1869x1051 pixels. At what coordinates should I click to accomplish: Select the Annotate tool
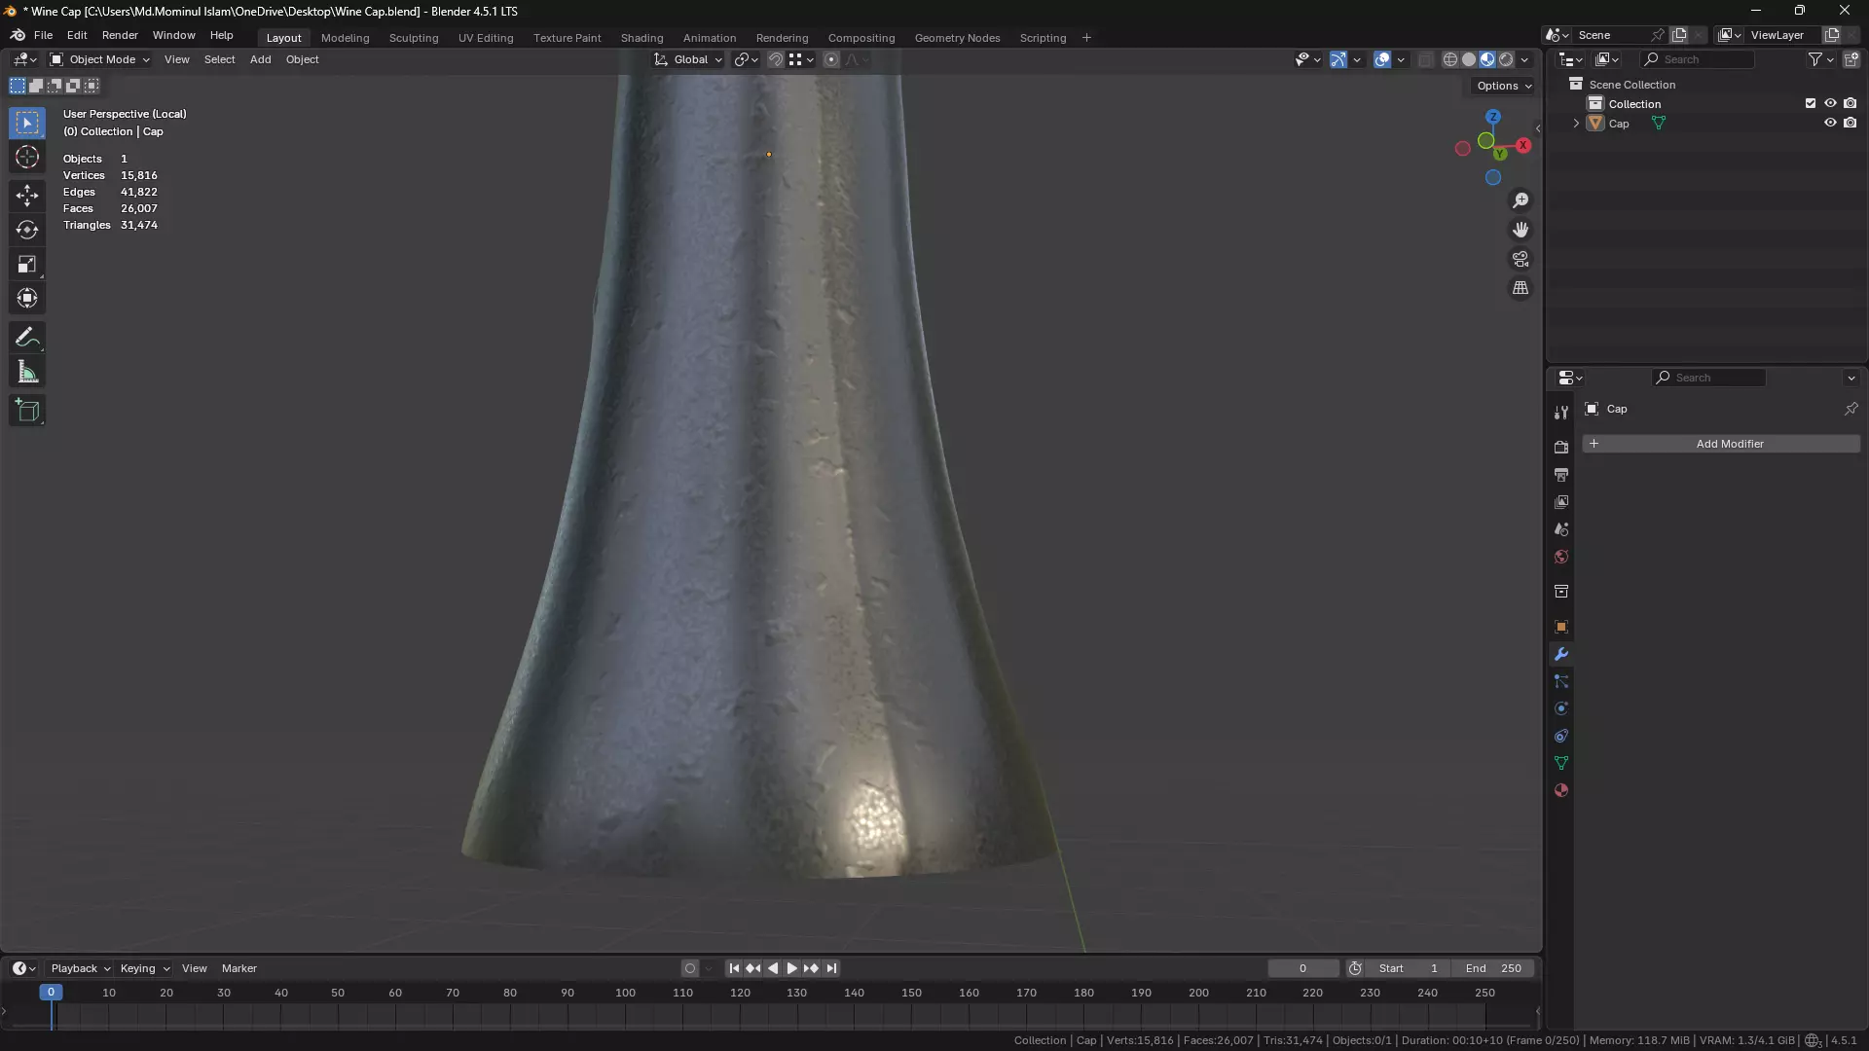27,338
